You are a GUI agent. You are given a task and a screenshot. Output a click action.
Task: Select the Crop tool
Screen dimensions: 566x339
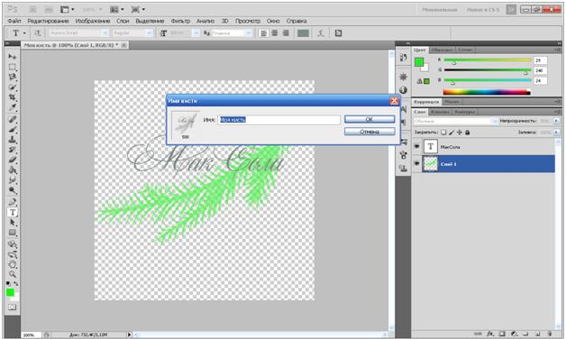(13, 97)
